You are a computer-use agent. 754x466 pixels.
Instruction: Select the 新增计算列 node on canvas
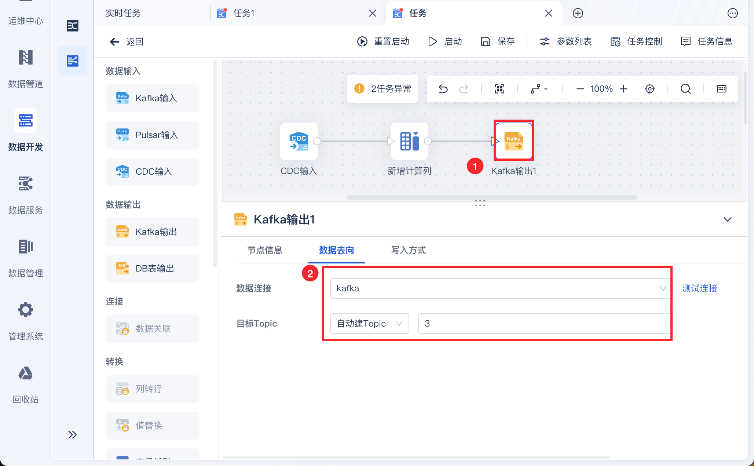tap(409, 141)
